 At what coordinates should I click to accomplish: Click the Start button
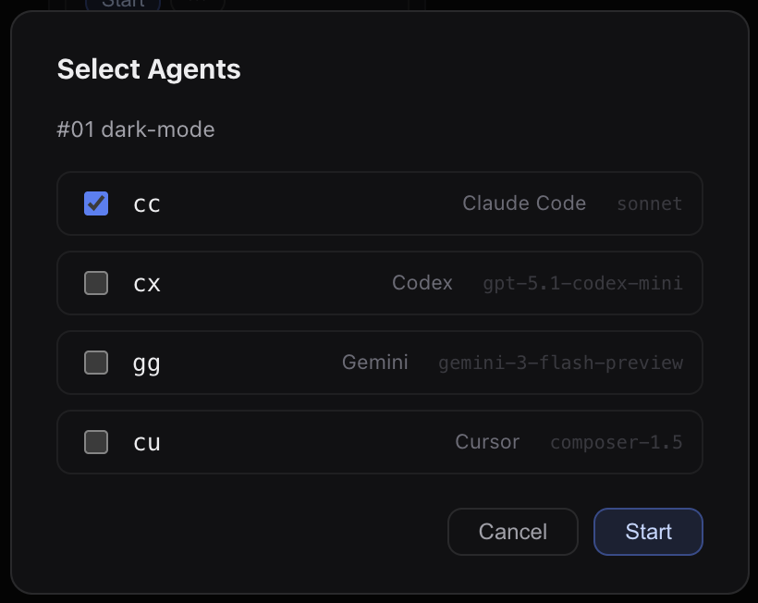pyautogui.click(x=648, y=532)
